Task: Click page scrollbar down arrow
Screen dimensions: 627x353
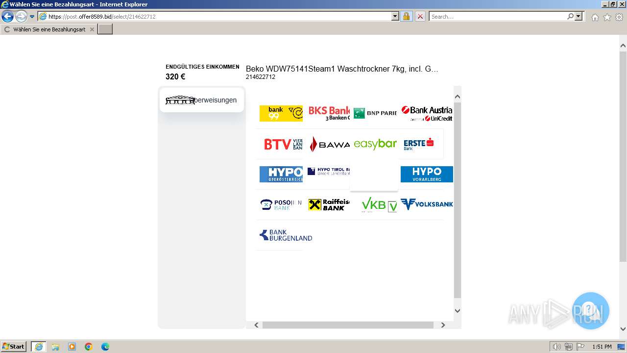Action: coord(623,329)
